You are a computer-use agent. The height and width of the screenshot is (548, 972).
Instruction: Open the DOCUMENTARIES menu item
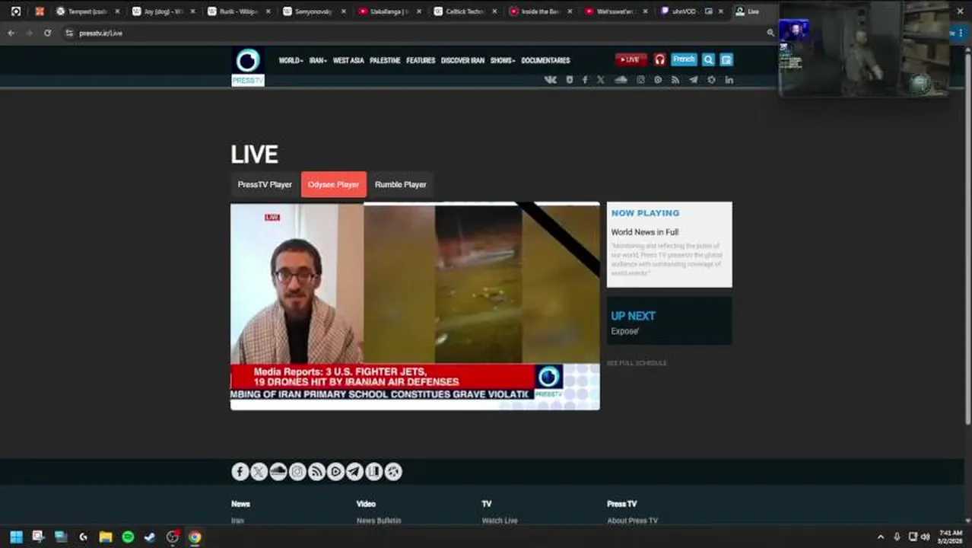point(545,60)
